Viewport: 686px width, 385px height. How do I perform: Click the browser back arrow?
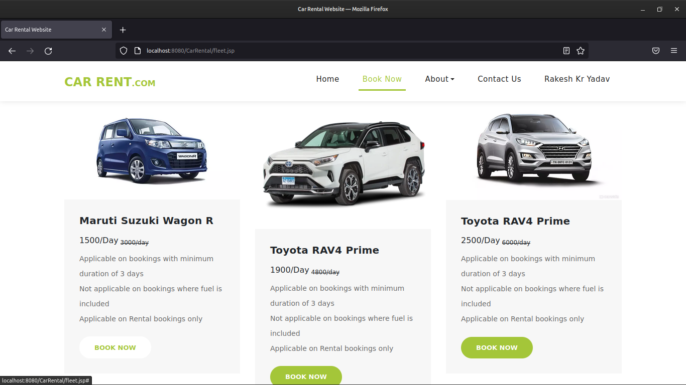point(12,51)
